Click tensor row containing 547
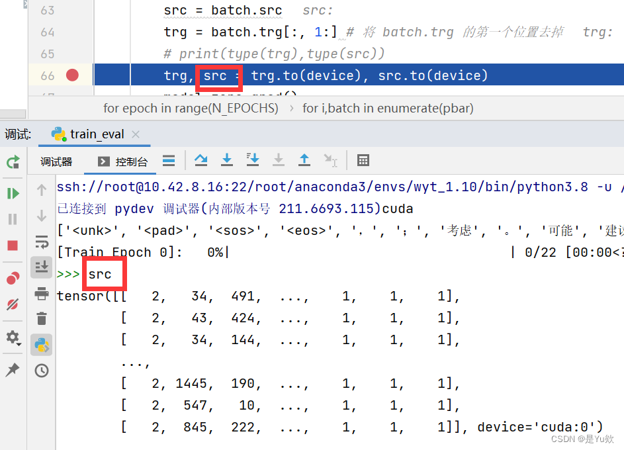Image resolution: width=624 pixels, height=450 pixels. tap(291, 405)
